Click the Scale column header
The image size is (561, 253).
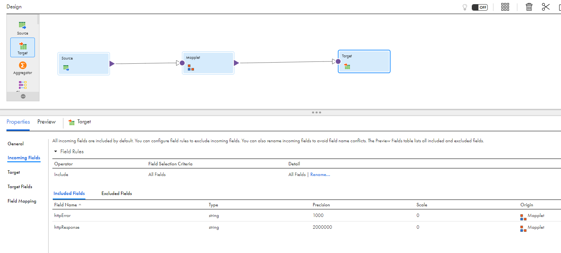(x=422, y=205)
